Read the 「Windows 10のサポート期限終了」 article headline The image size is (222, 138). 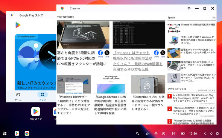[74, 105]
